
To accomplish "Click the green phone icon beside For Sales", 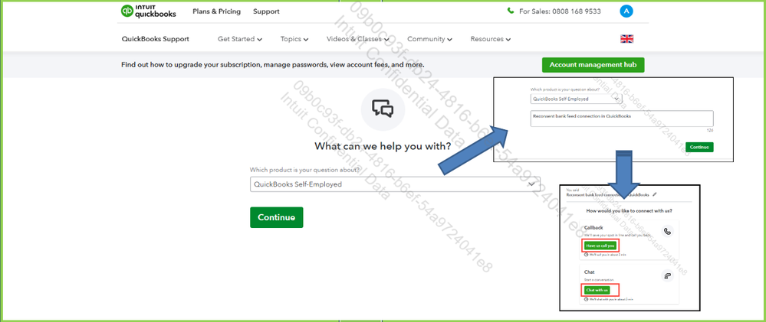I will point(511,11).
